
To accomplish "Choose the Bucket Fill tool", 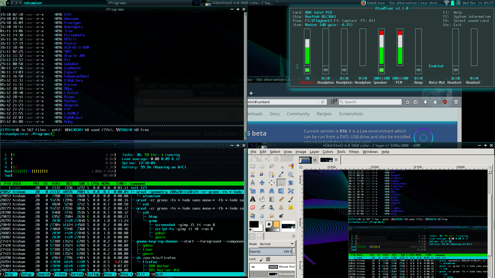I will coord(262,199).
